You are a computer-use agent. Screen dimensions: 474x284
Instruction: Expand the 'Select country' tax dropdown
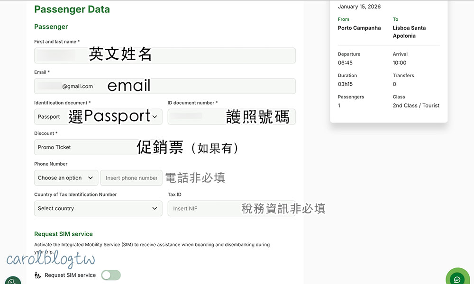click(98, 209)
